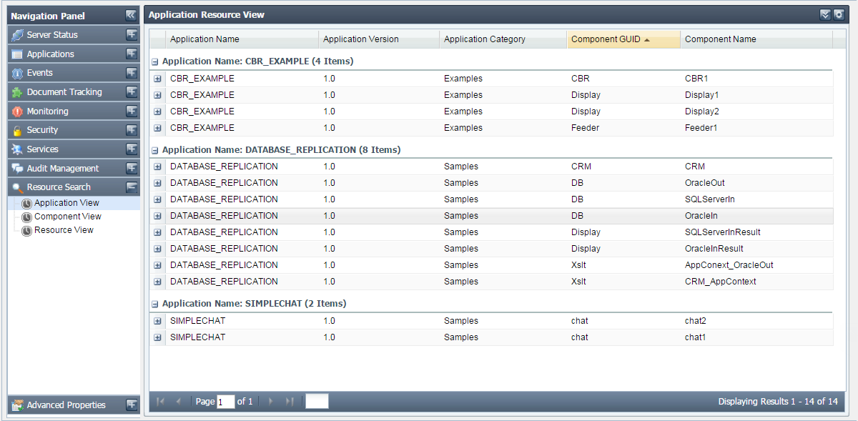
Task: Click the page number input field
Action: tap(226, 402)
